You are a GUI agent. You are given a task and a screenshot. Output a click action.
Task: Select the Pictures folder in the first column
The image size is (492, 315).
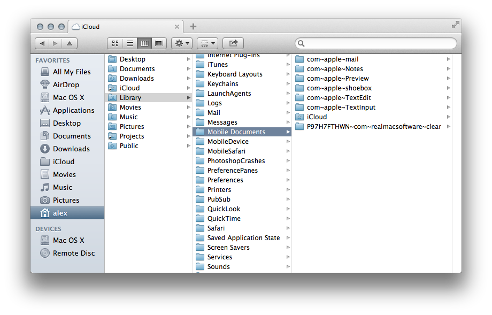coord(148,127)
